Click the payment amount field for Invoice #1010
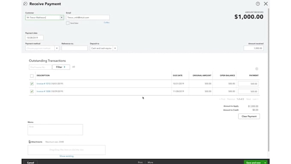 click(x=248, y=84)
